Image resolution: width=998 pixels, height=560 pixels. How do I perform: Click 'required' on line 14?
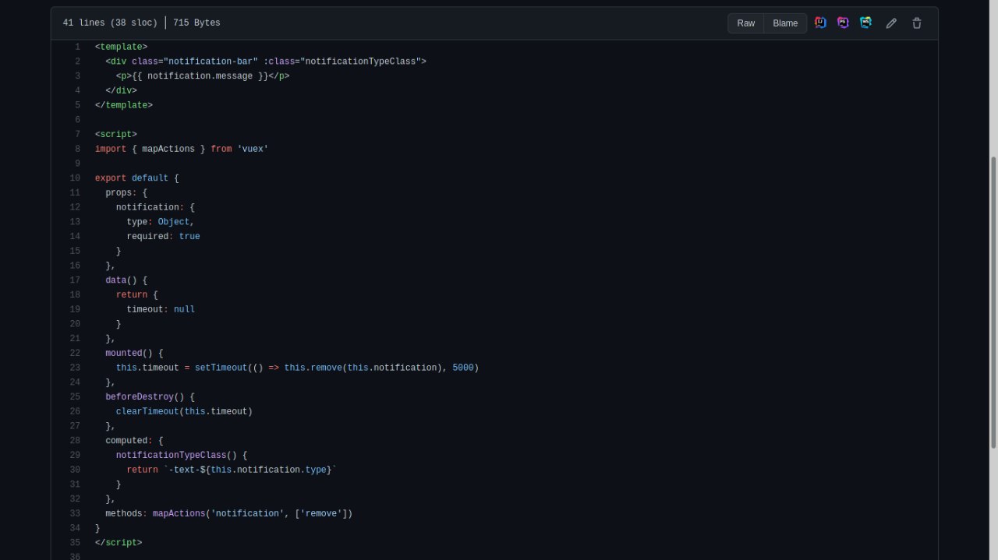(x=147, y=237)
